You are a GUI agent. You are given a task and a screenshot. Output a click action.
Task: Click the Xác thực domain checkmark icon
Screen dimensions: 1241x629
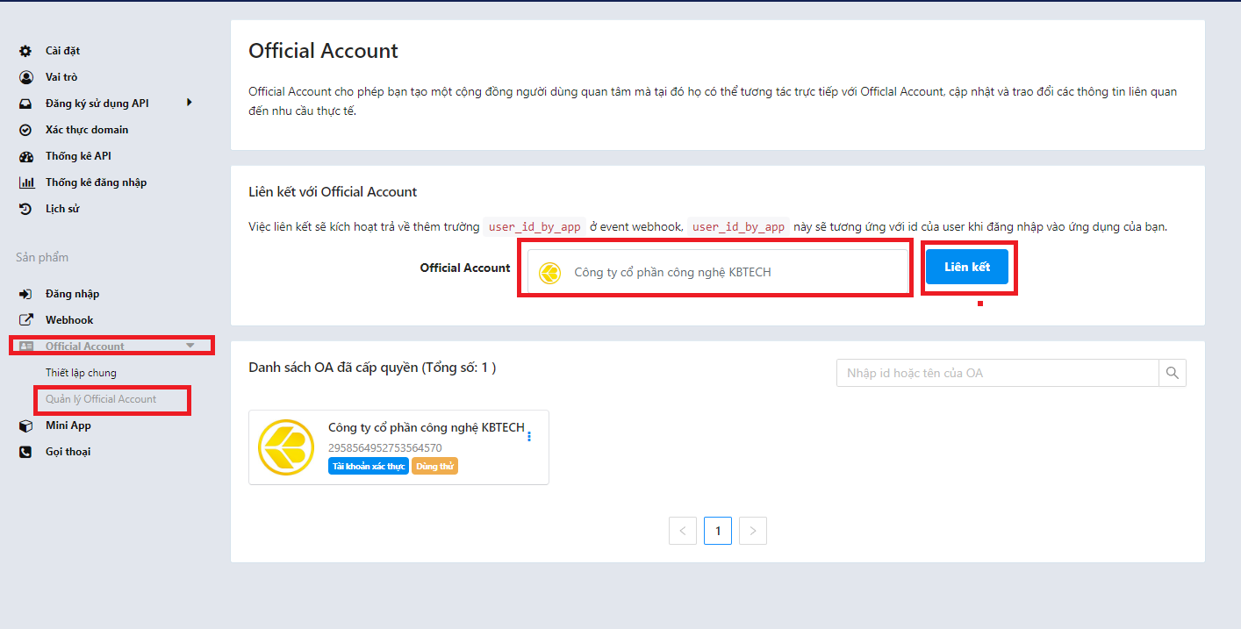(x=25, y=130)
